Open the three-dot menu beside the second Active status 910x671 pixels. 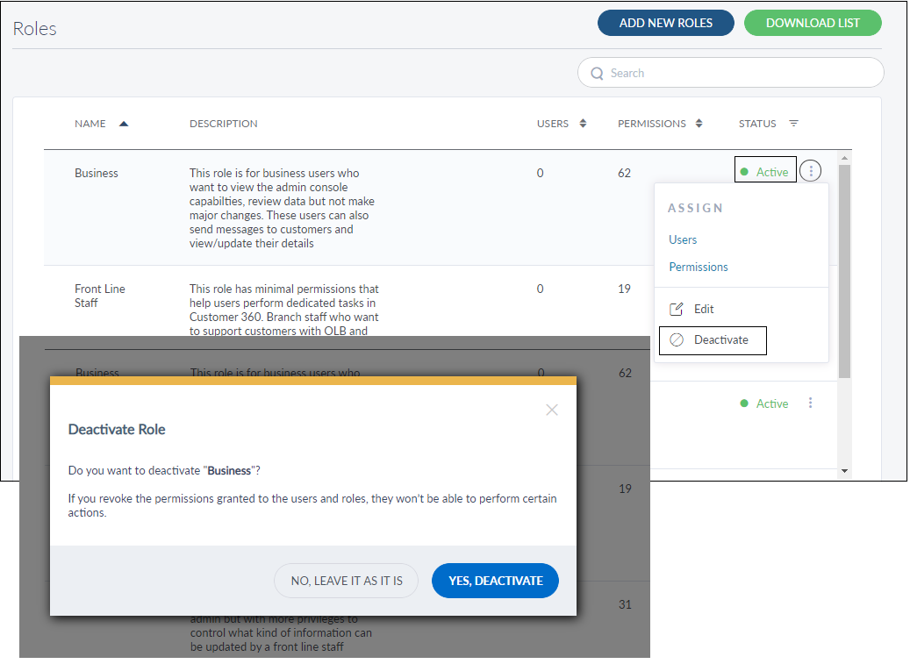[810, 403]
